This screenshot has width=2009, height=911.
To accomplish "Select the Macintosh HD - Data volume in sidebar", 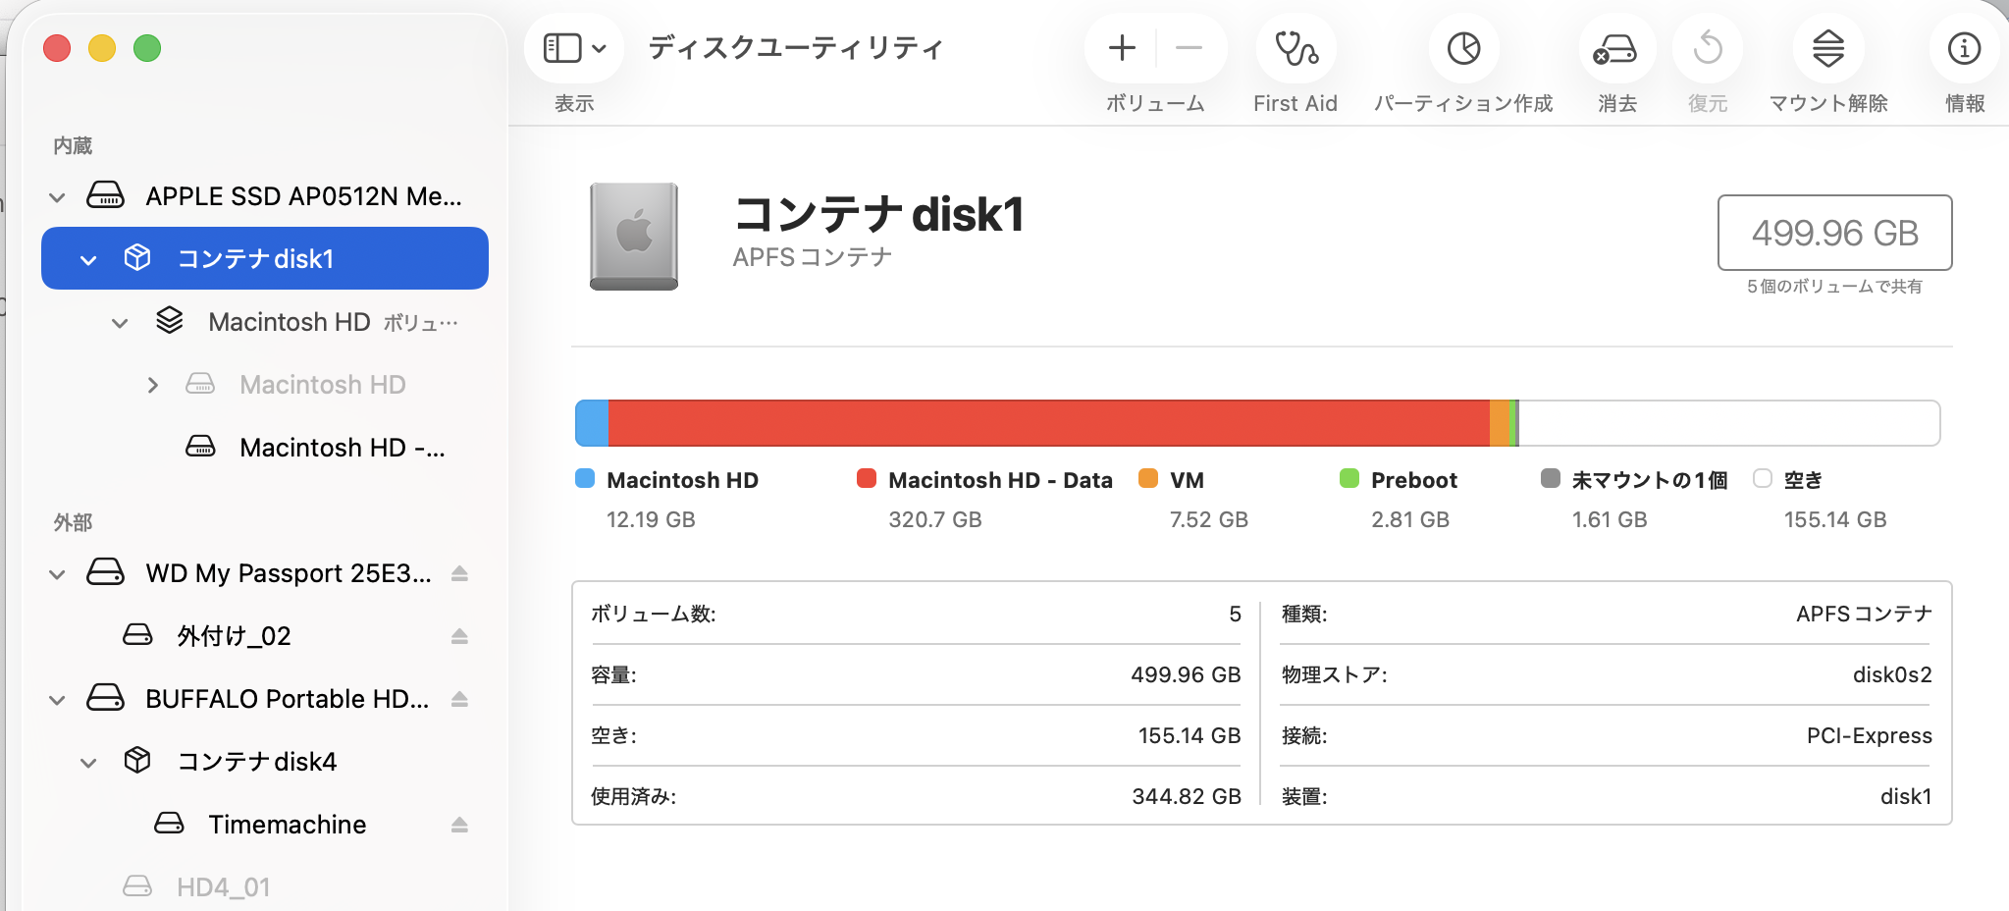I will (342, 448).
